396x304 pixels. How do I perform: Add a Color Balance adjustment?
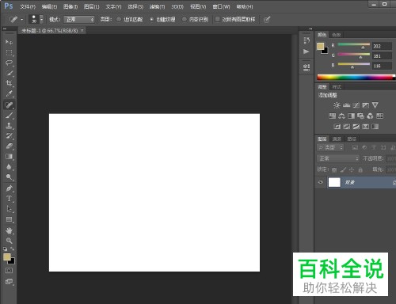point(341,116)
